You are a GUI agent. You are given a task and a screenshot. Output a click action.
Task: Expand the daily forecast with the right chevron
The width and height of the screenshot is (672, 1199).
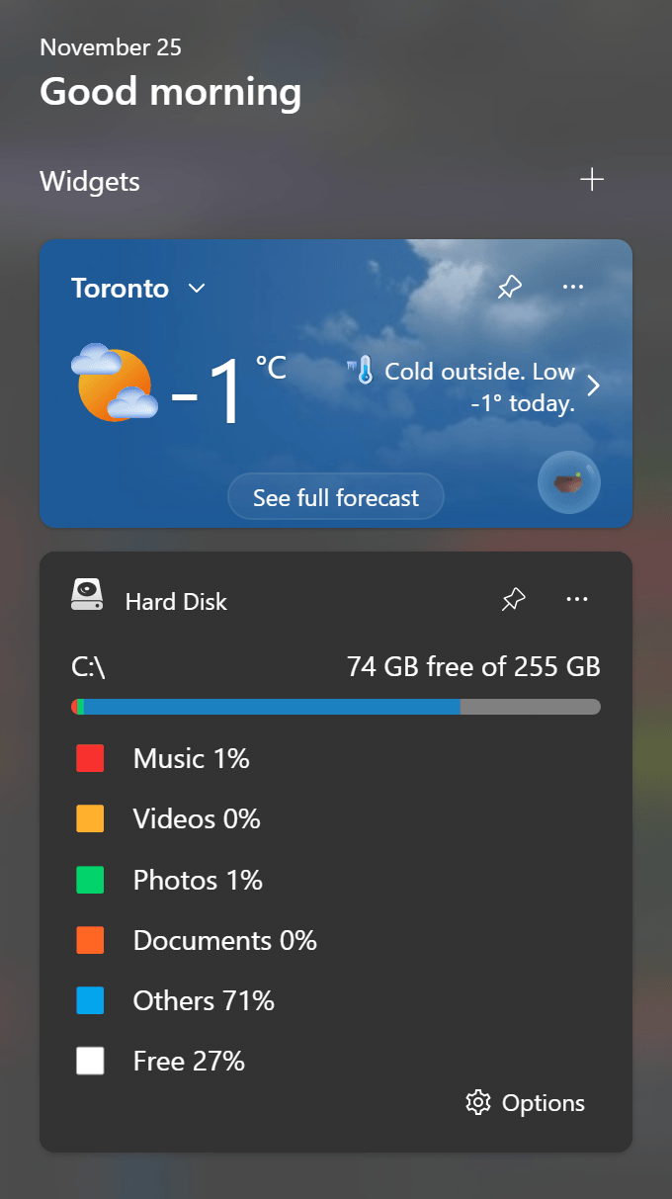pos(594,385)
